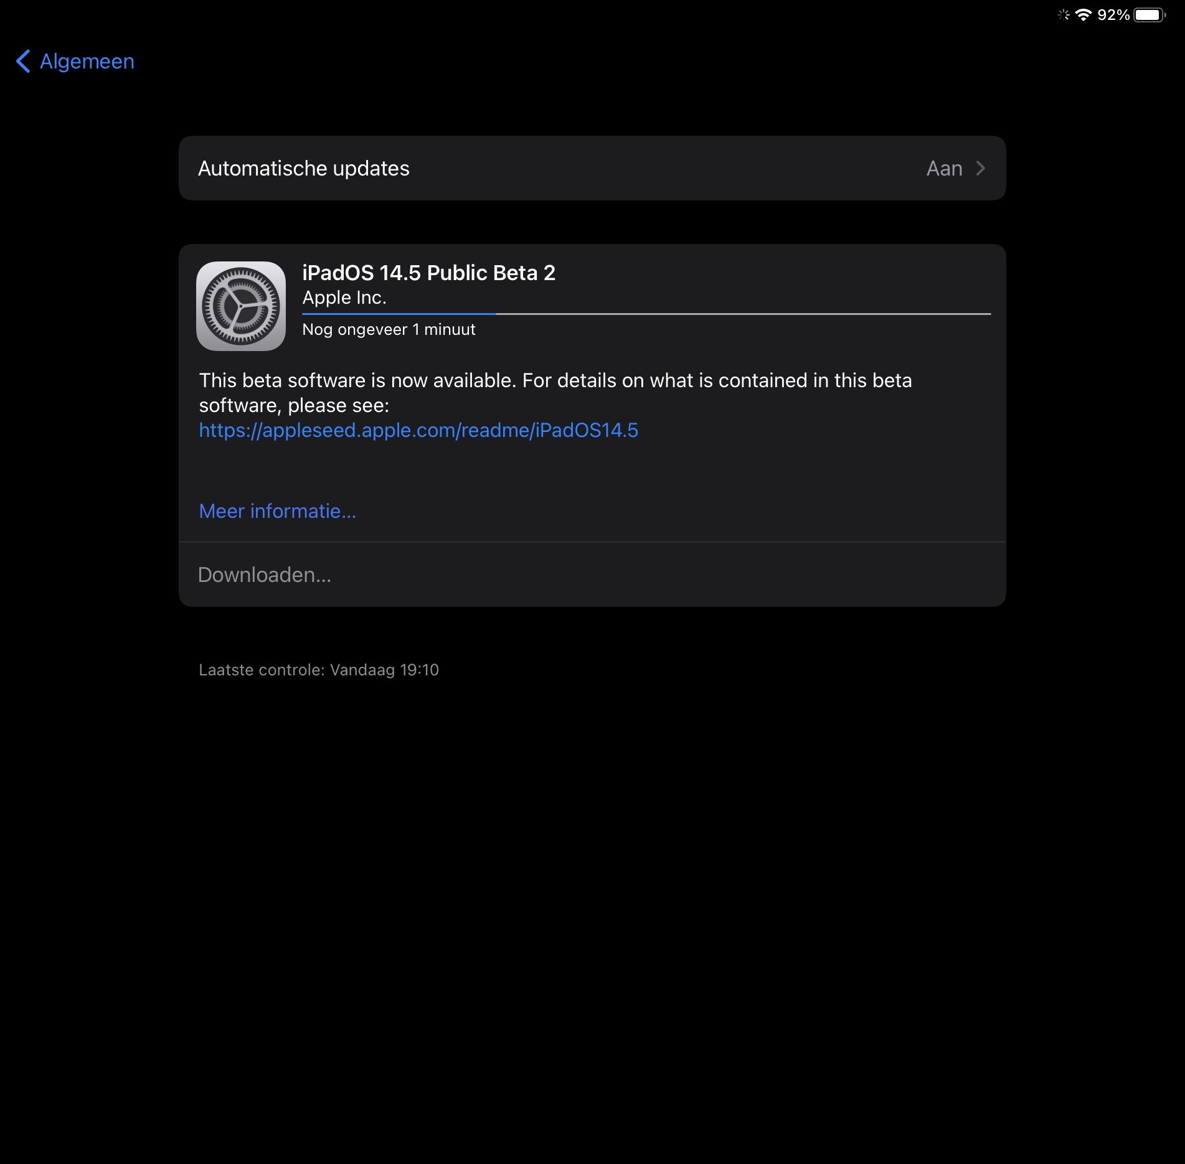Tap the network activity spinner icon
This screenshot has height=1164, width=1185.
1064,15
